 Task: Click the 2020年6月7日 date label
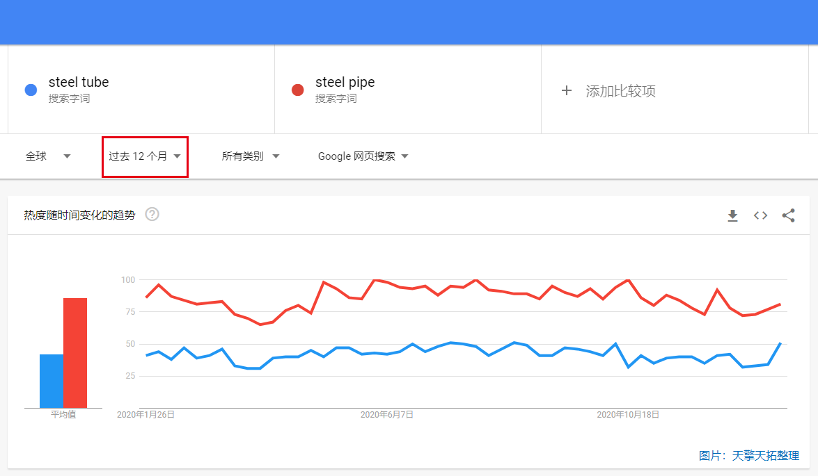[x=386, y=415]
